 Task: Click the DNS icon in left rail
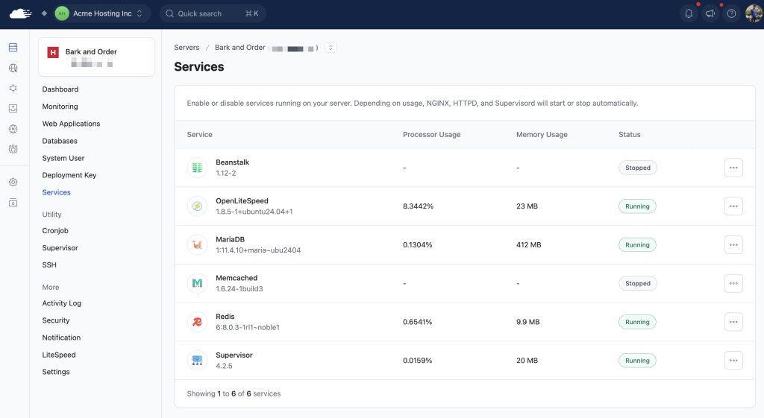[x=13, y=129]
